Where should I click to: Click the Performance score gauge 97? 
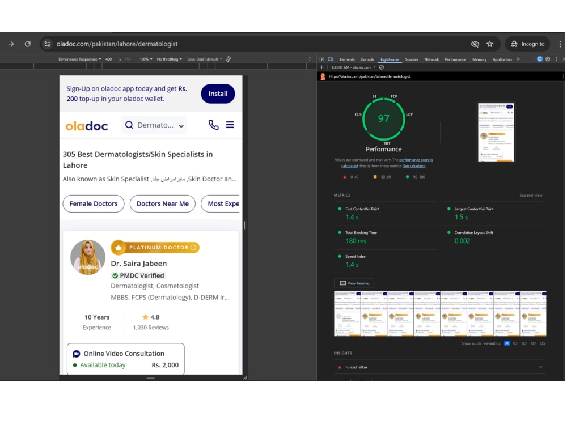pos(384,119)
